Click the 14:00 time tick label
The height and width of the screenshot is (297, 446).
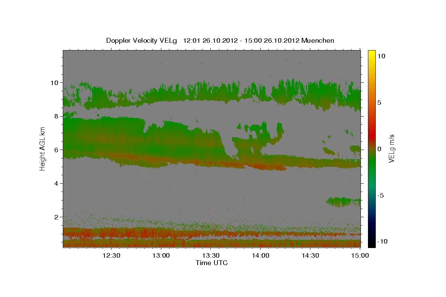(x=261, y=255)
